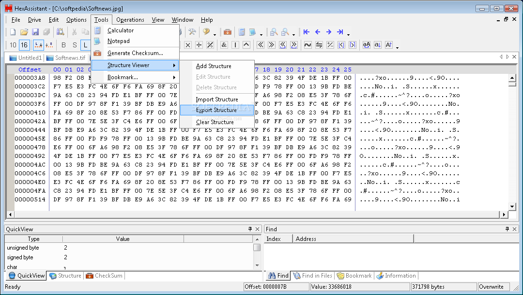Click the Save floppy disk icon
The width and height of the screenshot is (523, 295).
(35, 32)
